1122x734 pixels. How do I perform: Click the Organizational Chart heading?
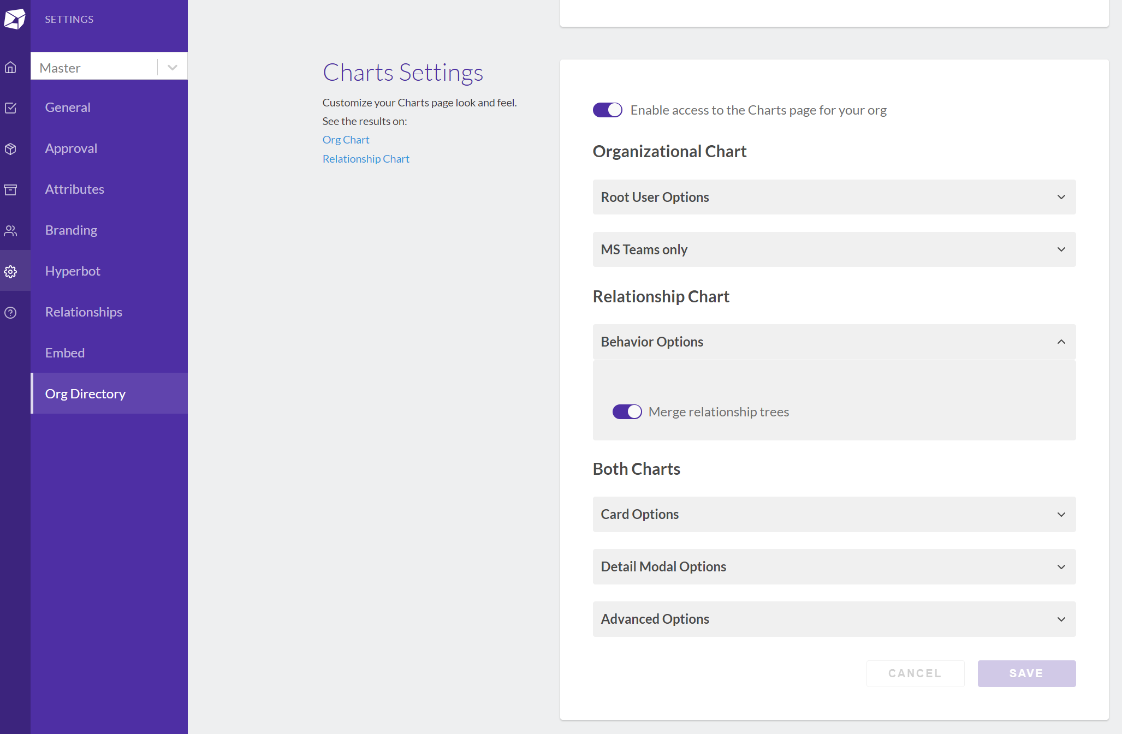tap(669, 151)
